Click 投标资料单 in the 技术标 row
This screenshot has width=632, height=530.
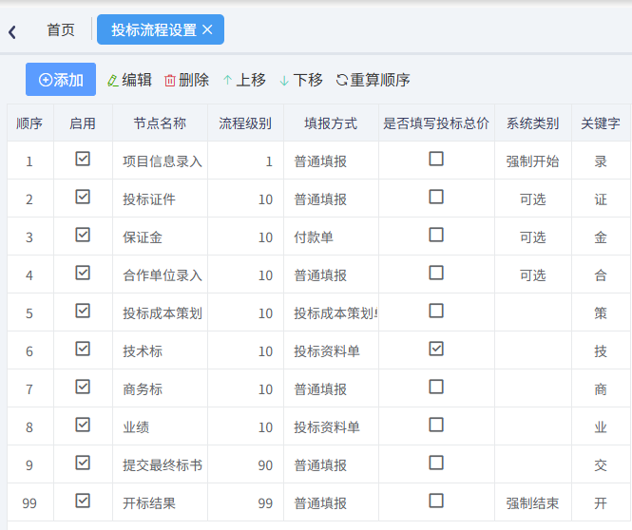click(x=331, y=351)
